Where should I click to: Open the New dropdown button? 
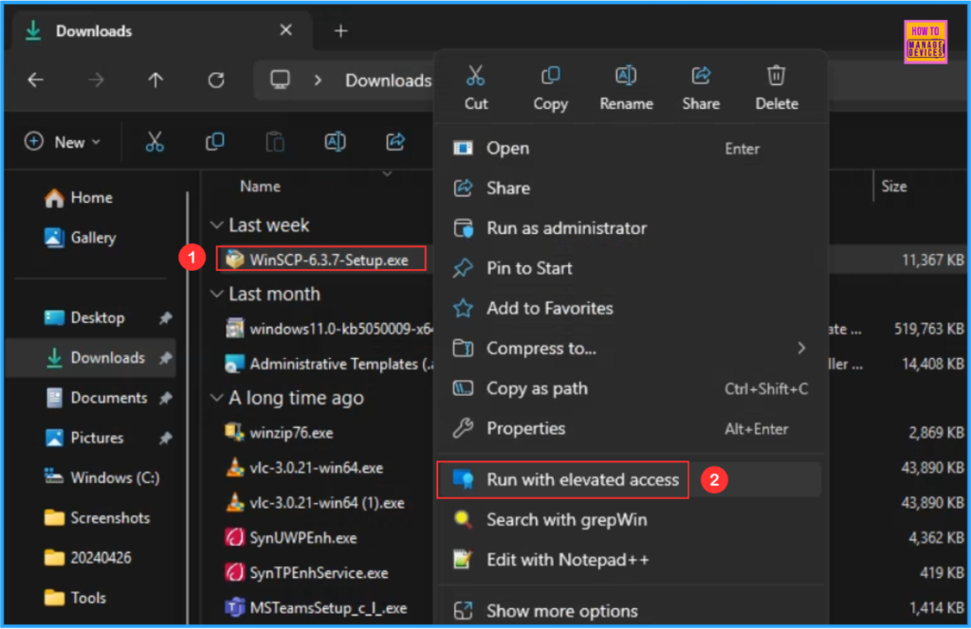[63, 142]
